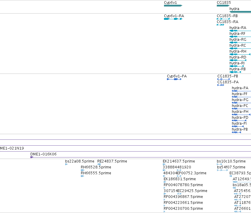Viewport: 251px width, 213px height.
Task: Select protein Cyp6v1-PA label
Action: click(177, 76)
